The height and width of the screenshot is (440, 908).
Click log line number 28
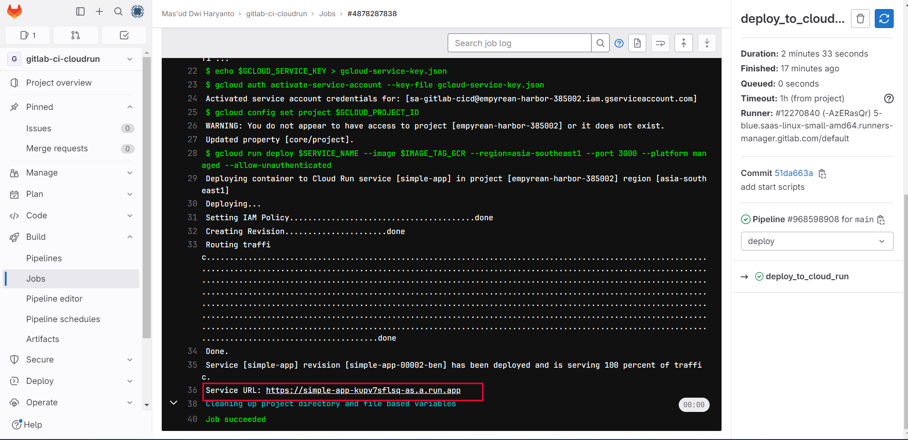(192, 153)
